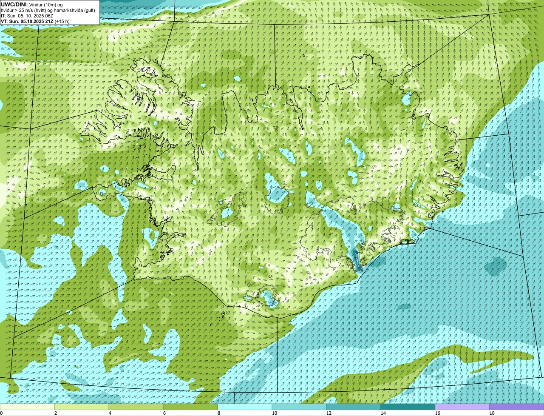The height and width of the screenshot is (416, 544).
Task: Click the pale cyan 8–10 legend swatch
Action: click(x=245, y=407)
